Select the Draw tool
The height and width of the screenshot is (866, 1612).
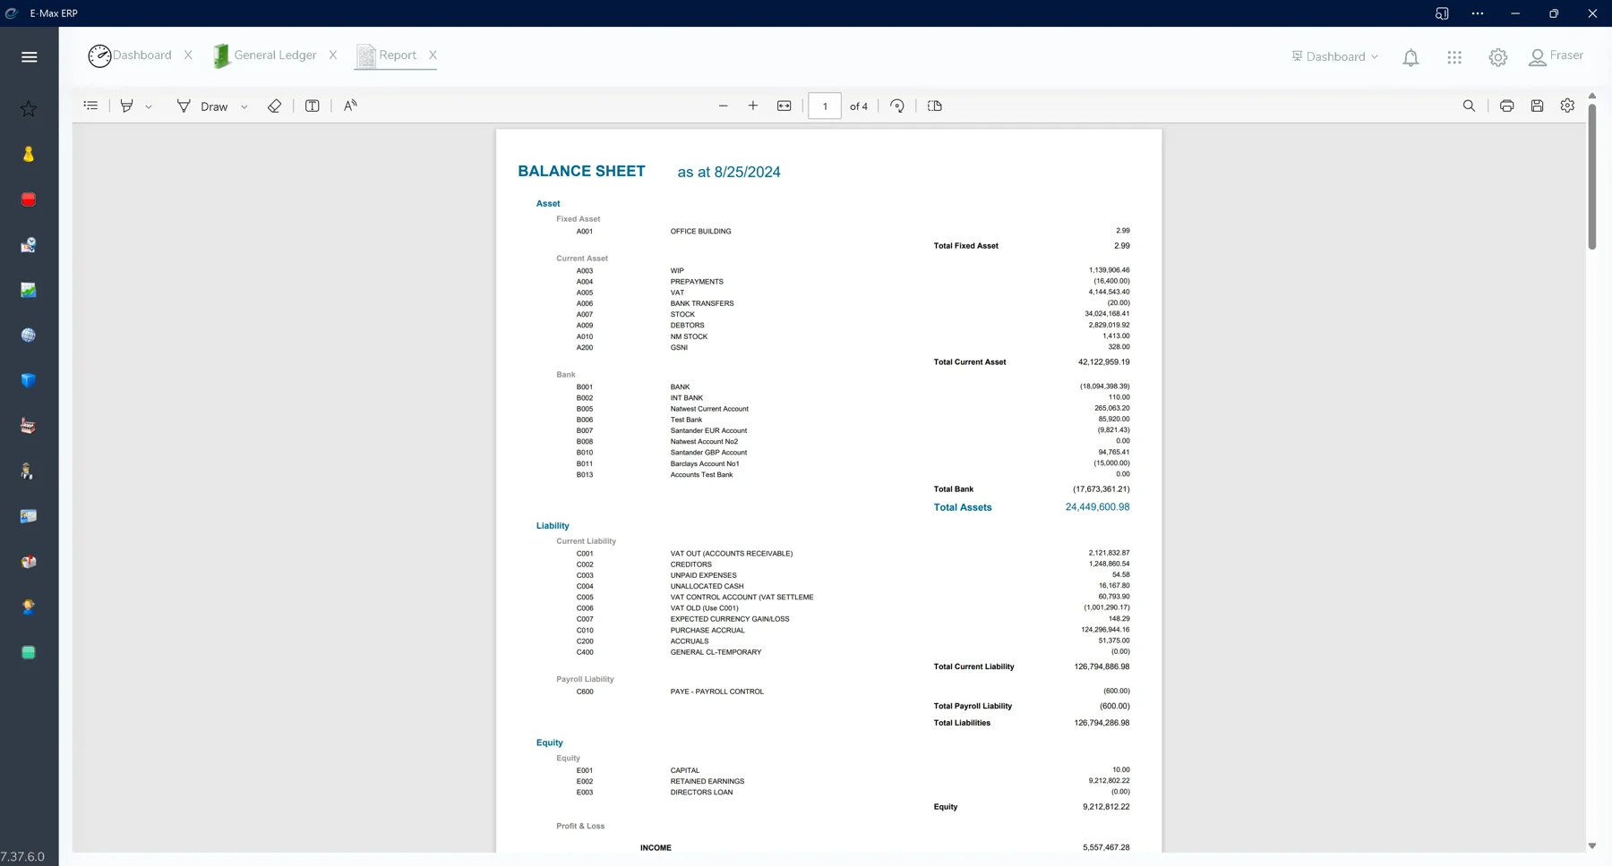tap(202, 106)
